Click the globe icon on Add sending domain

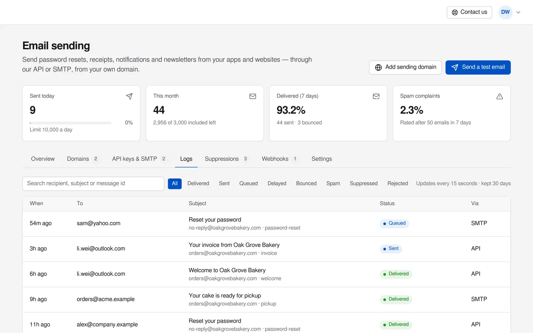pos(378,67)
